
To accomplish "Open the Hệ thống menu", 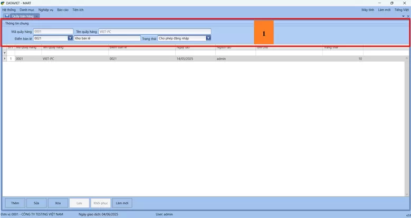I will click(9, 9).
